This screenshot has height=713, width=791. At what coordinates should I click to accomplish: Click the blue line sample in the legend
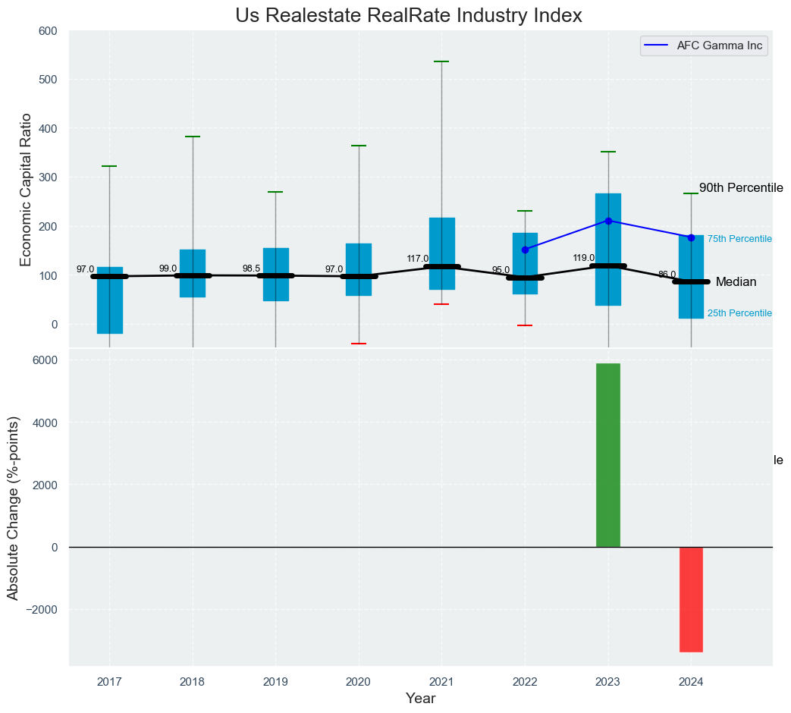pos(656,46)
